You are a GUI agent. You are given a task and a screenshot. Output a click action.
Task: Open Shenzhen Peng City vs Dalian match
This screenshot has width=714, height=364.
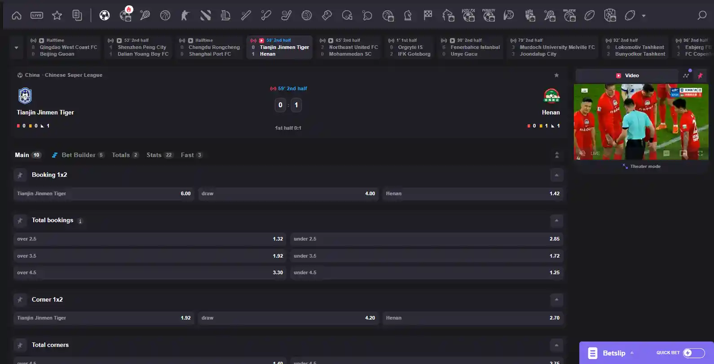[138, 48]
